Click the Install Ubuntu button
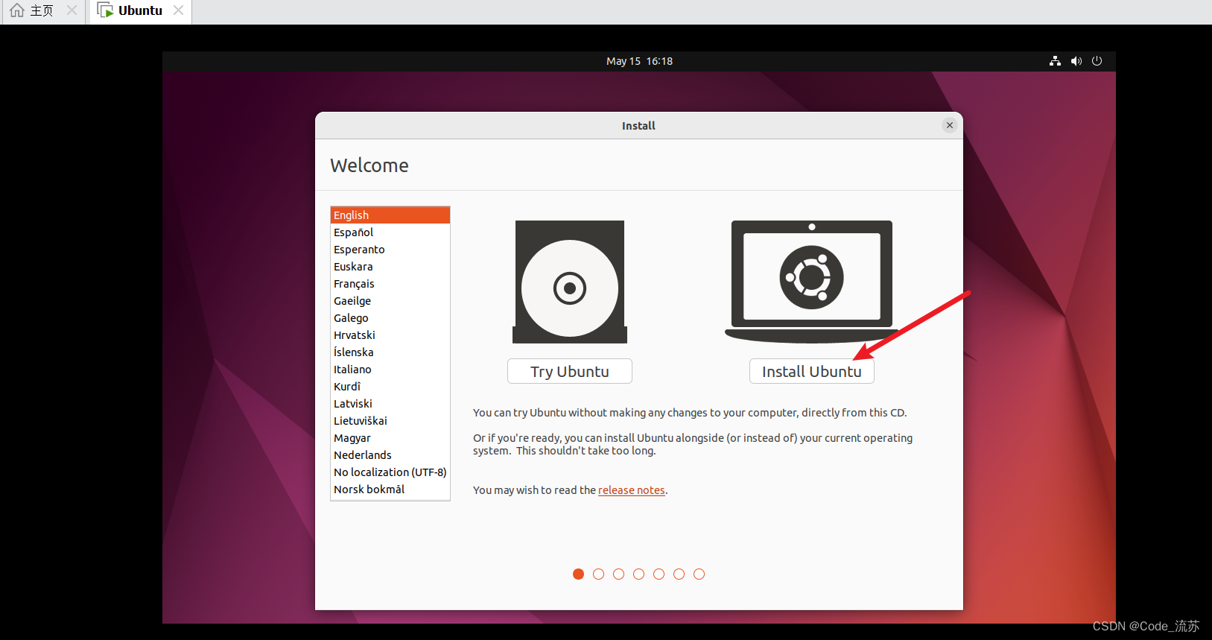Screen dimensions: 1212x640 (x=811, y=371)
